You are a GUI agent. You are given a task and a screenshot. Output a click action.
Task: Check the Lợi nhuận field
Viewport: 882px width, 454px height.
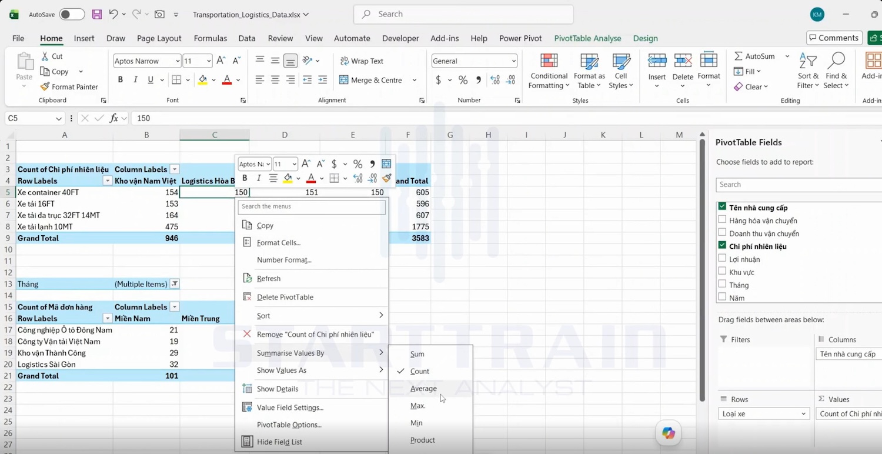click(x=722, y=259)
